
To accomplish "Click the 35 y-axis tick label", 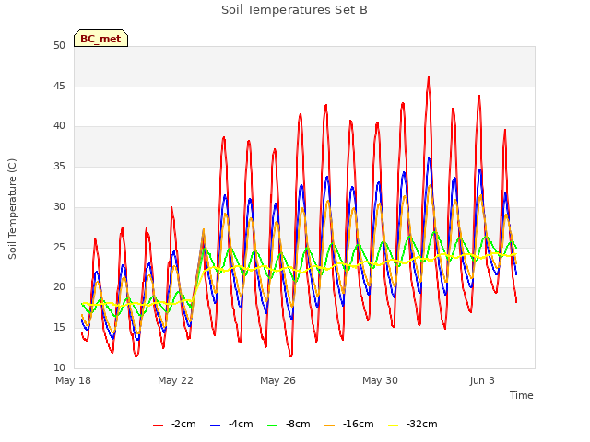I will pyautogui.click(x=59, y=167).
